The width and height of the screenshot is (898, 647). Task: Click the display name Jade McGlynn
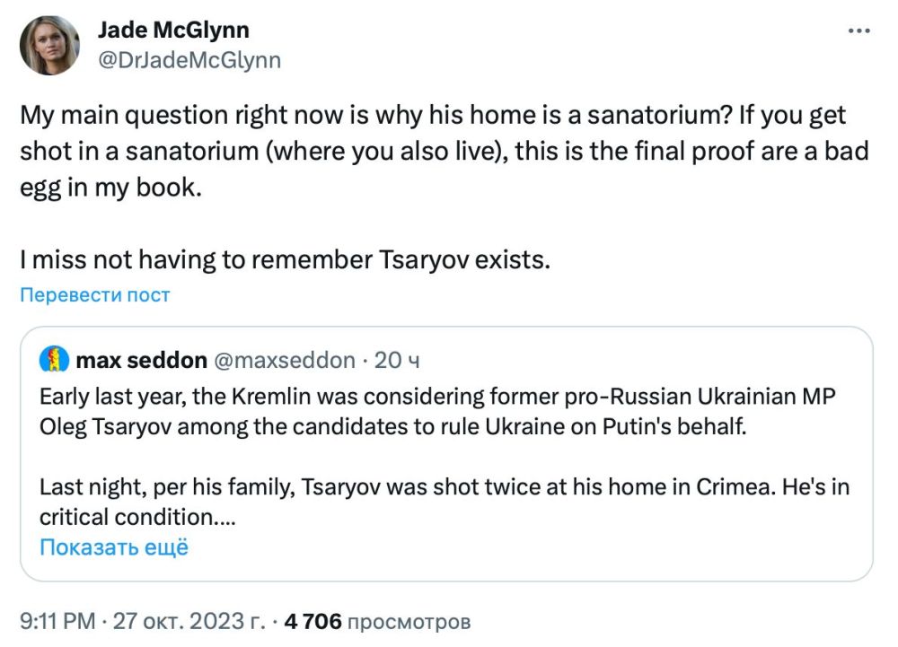coord(174,29)
